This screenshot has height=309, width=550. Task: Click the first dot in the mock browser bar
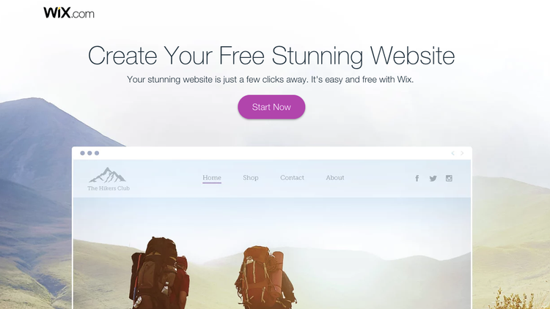(82, 153)
